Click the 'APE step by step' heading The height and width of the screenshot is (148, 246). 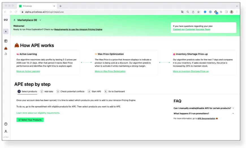pyautogui.click(x=32, y=84)
